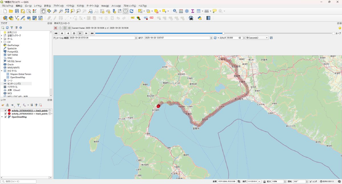Expand the ホーム node in Browser
The width and height of the screenshot is (342, 184).
tap(2, 39)
